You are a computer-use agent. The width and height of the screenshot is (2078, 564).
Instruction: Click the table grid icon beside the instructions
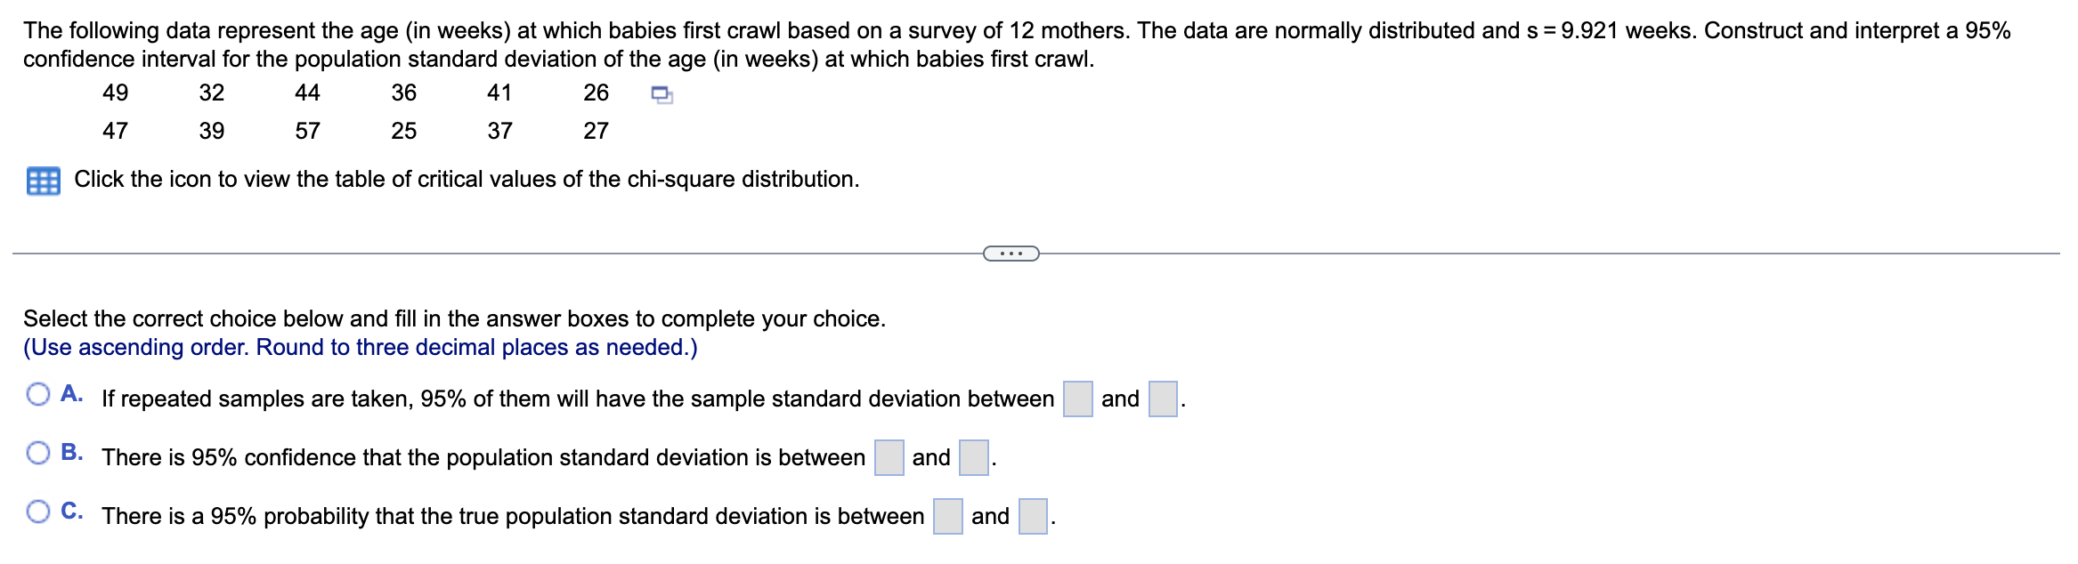[x=43, y=179]
